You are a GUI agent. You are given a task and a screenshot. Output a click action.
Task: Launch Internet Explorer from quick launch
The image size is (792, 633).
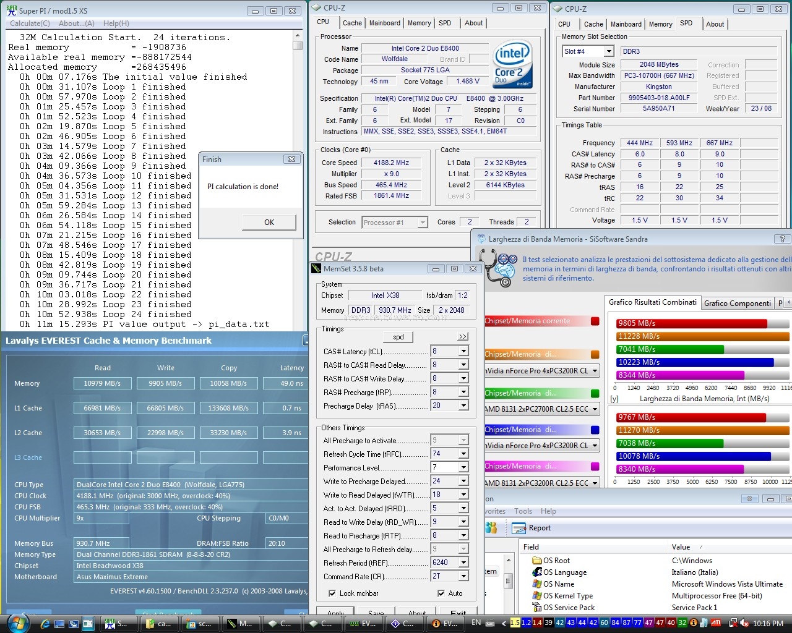pos(46,624)
